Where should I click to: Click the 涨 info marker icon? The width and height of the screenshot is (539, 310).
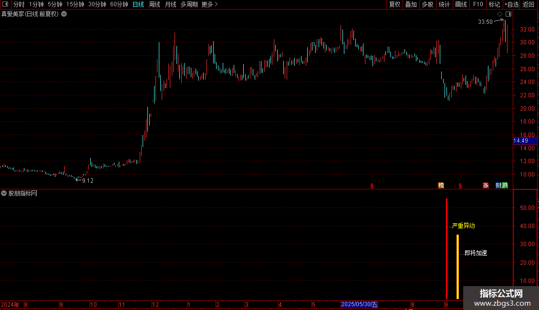click(486, 185)
